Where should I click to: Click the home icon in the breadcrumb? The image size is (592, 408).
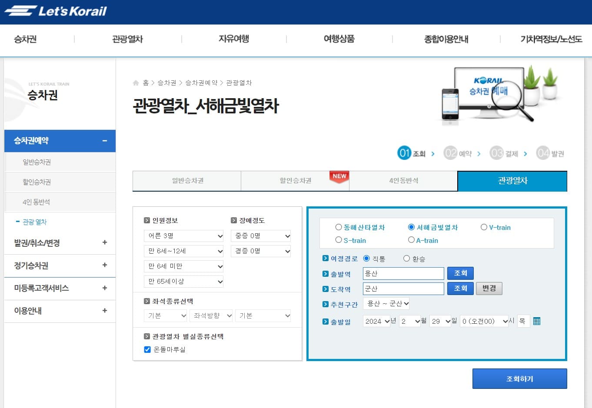(135, 83)
